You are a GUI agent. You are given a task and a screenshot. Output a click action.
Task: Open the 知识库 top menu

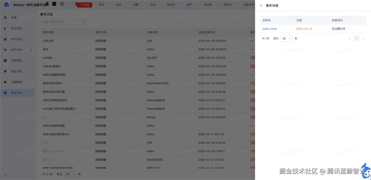[208, 5]
